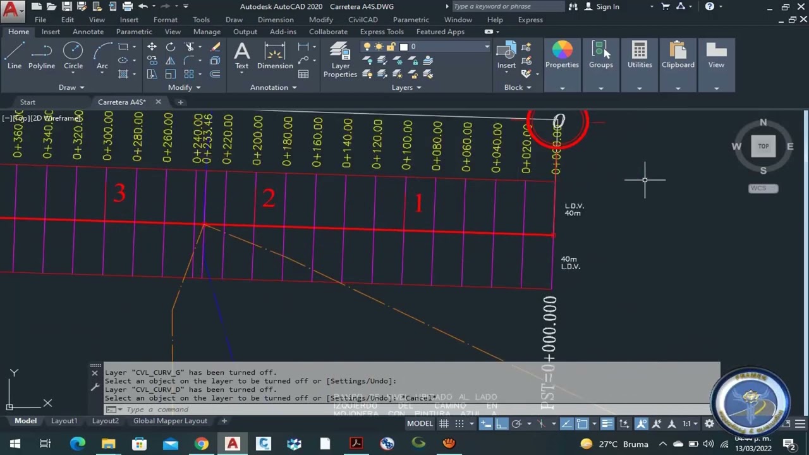Select the Line drawing tool
809x455 pixels.
[x=15, y=54]
